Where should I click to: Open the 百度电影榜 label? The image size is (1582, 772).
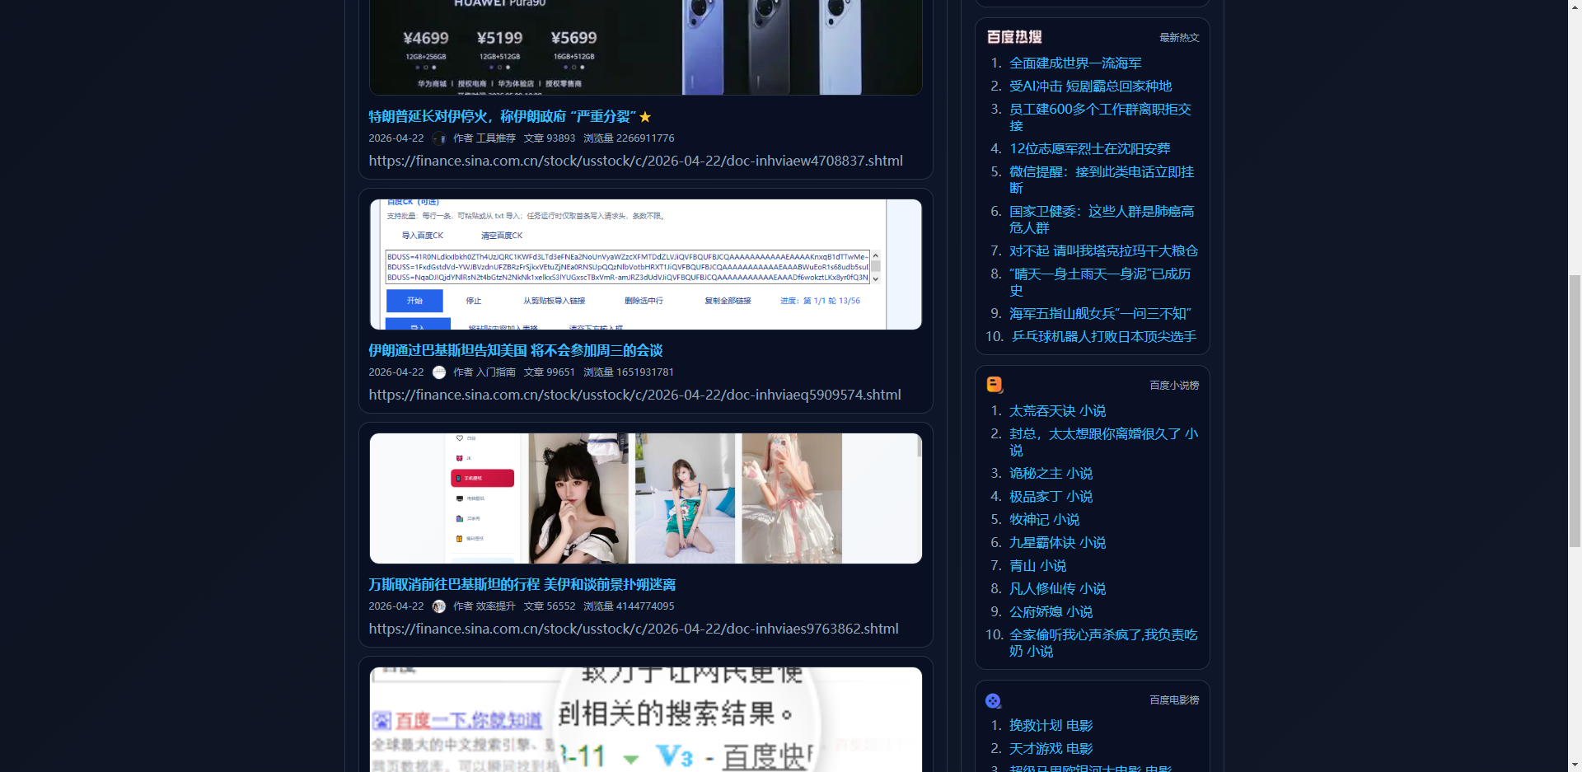1174,700
